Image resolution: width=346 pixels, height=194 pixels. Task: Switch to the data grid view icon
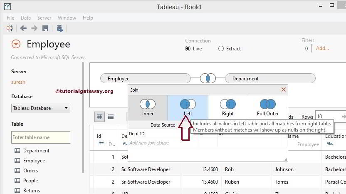(100, 117)
